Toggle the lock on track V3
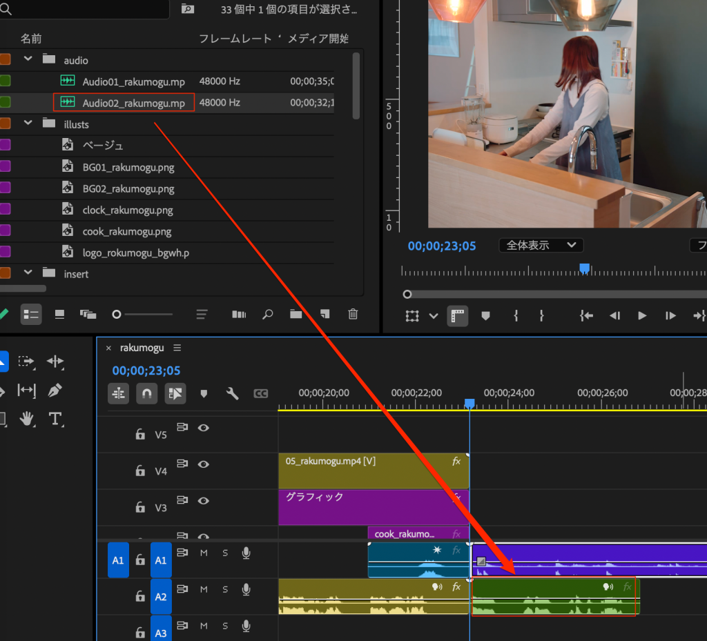This screenshot has height=641, width=707. pos(140,508)
